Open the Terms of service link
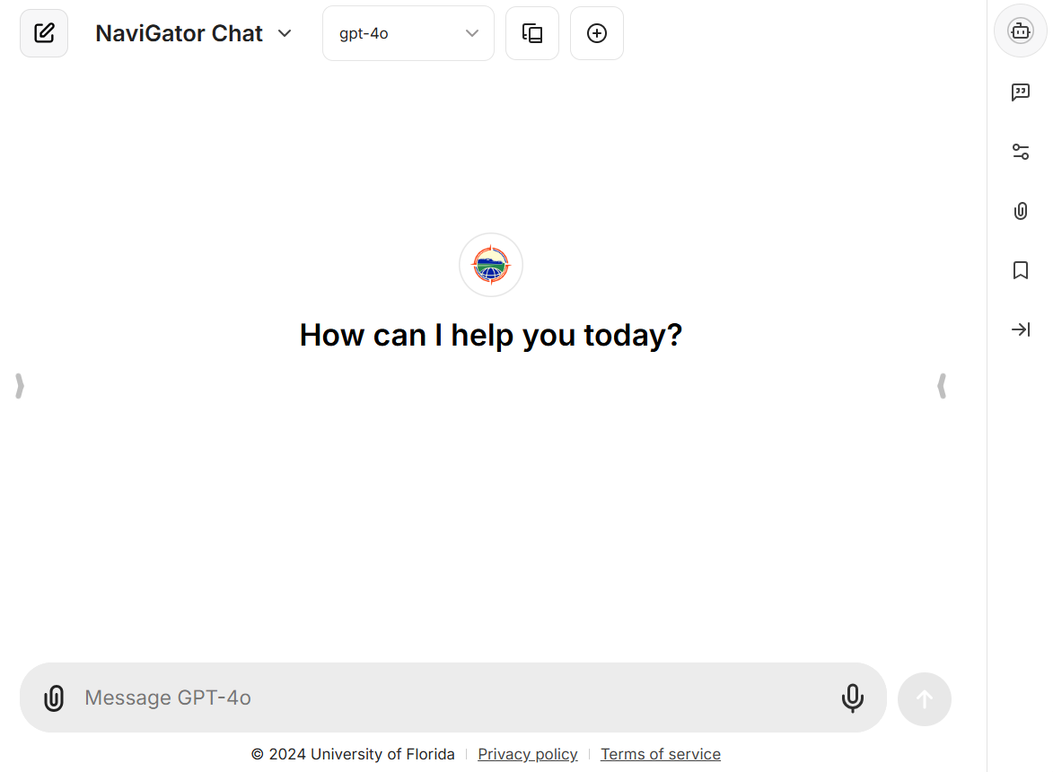The width and height of the screenshot is (1053, 772). point(660,754)
